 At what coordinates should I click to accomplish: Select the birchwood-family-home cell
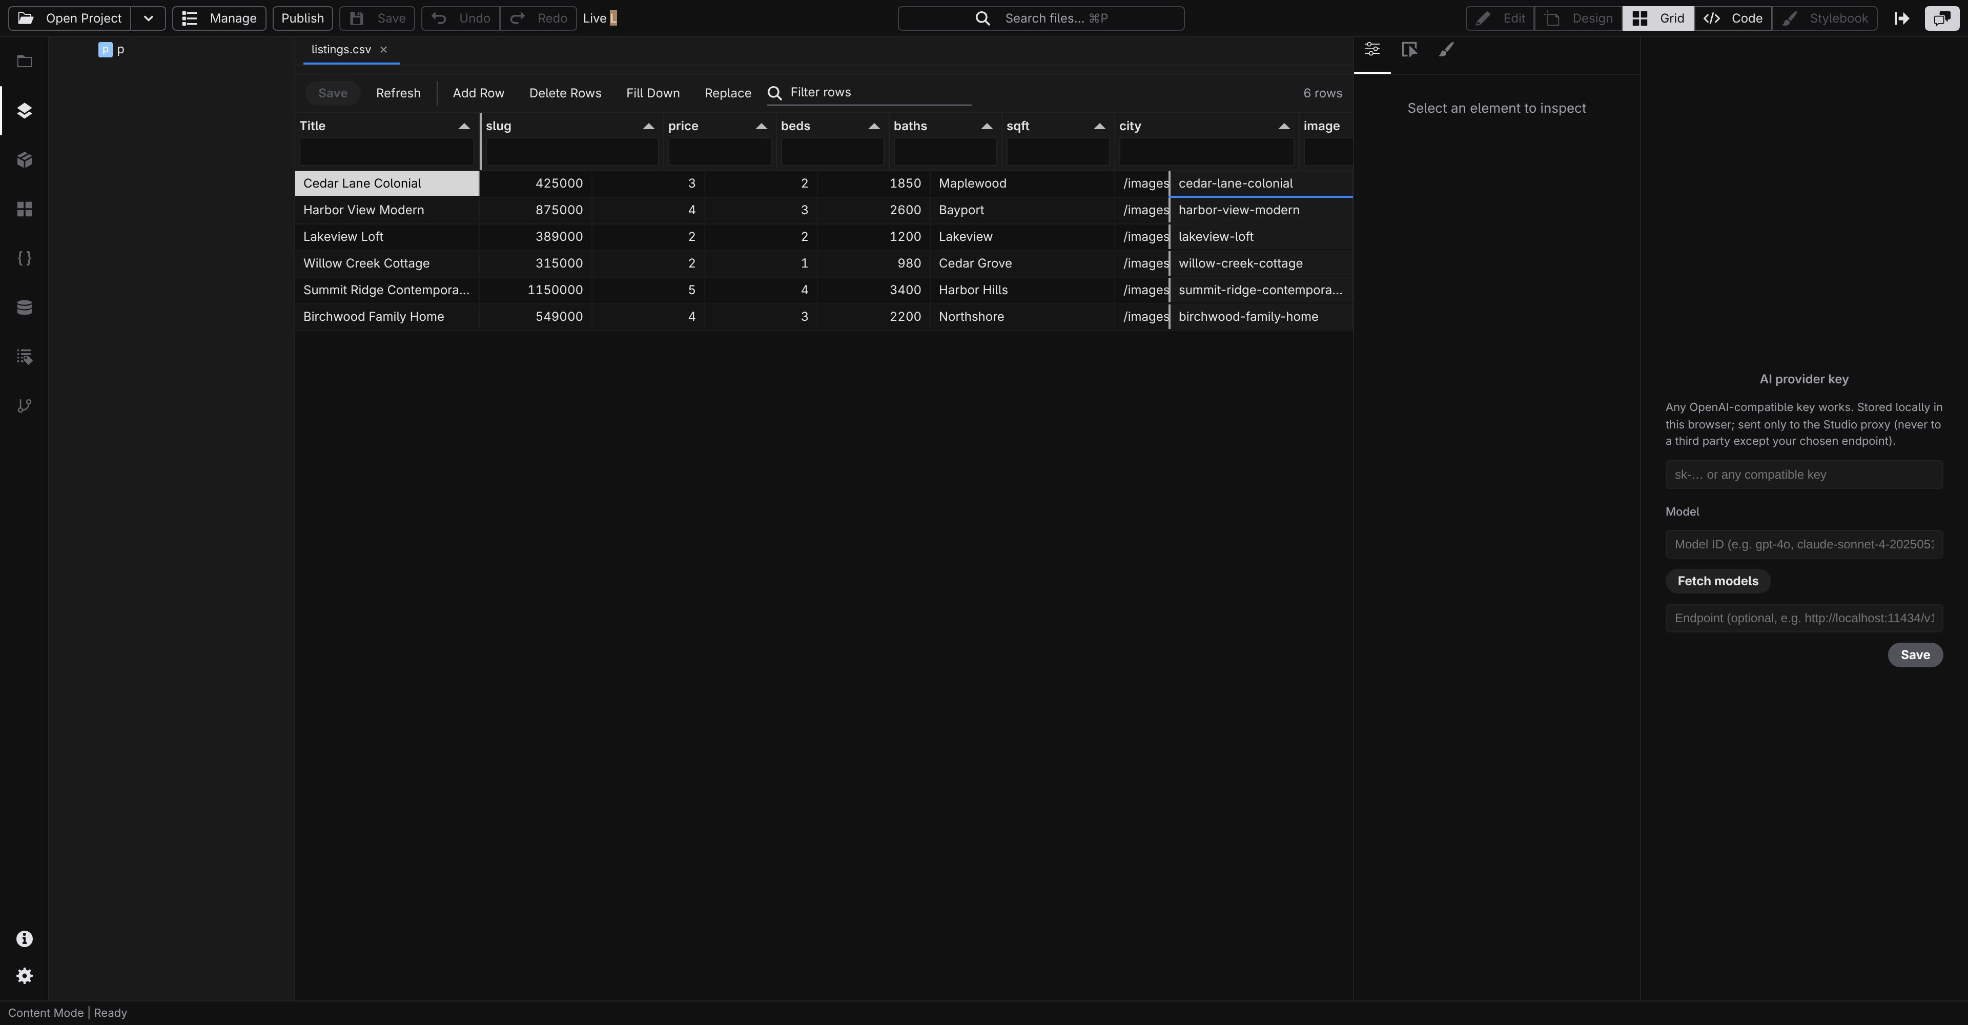click(1261, 317)
